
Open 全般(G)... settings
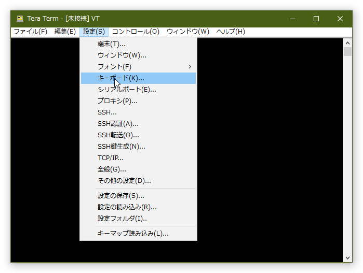tap(138, 169)
